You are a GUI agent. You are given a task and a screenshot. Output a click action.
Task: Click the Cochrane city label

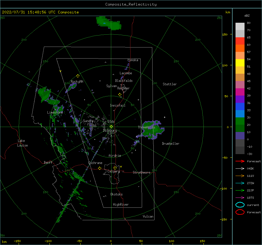pyautogui.click(x=95, y=163)
